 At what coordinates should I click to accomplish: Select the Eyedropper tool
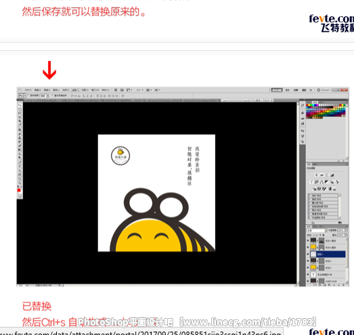[x=20, y=125]
